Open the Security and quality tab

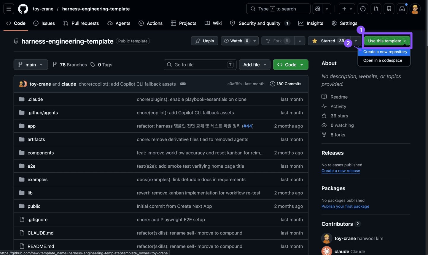(260, 23)
